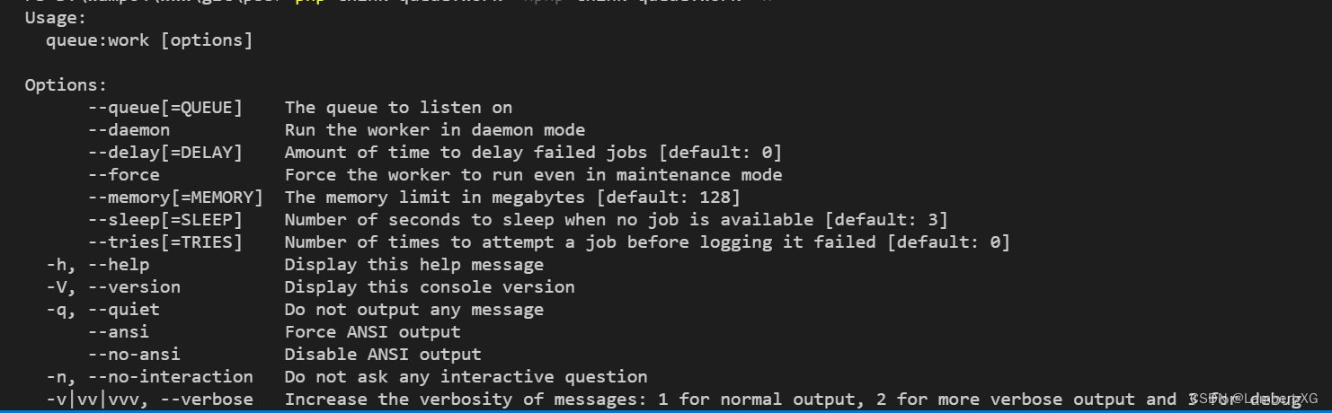This screenshot has width=1332, height=413.
Task: Click the --memory[=MEMORY] option text
Action: 176,198
